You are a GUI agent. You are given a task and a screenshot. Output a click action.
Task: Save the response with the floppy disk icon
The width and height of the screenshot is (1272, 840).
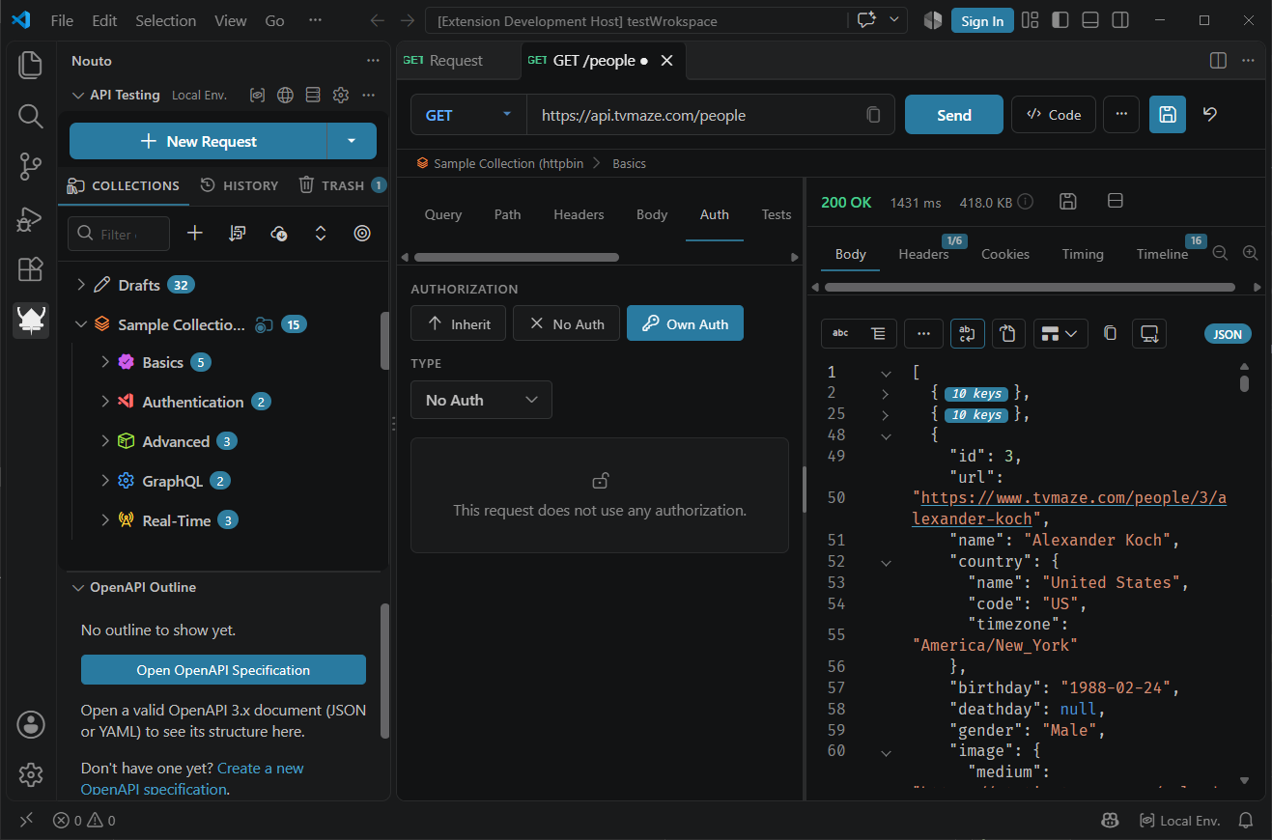click(x=1068, y=201)
